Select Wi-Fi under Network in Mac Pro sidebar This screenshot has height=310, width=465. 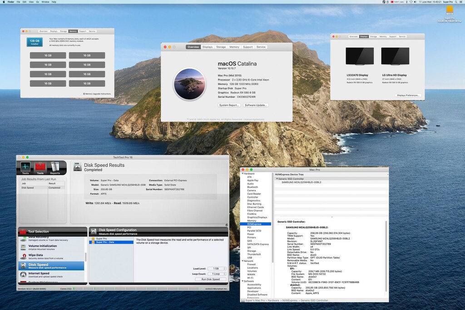pos(250,278)
